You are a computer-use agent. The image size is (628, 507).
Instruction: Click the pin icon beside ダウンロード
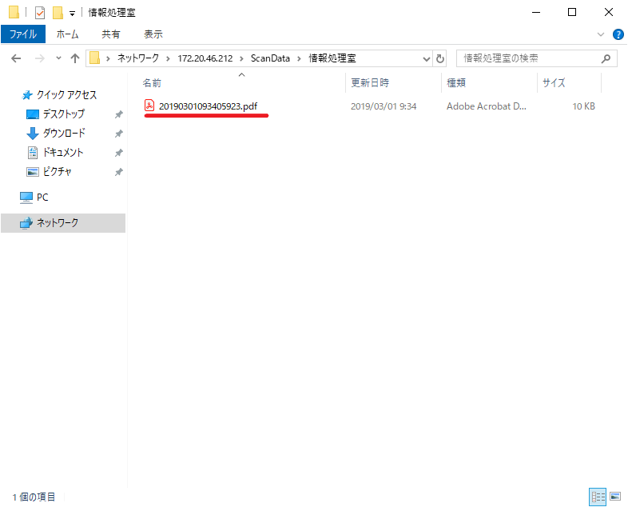(118, 134)
